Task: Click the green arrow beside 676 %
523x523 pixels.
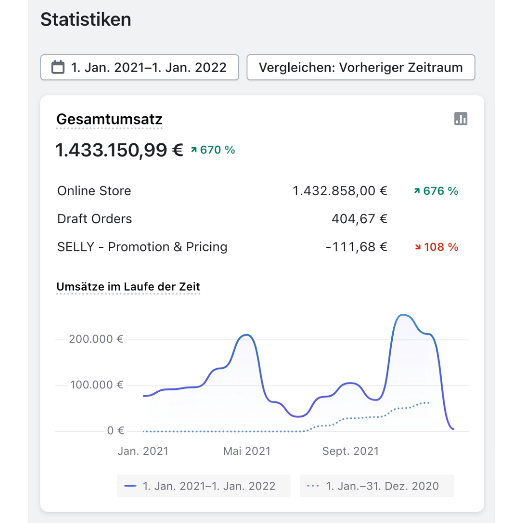Action: point(416,191)
